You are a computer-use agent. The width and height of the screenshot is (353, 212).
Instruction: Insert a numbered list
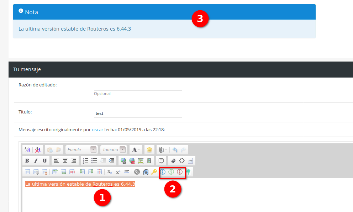tap(85, 161)
